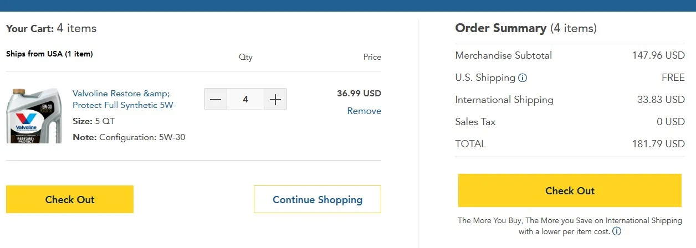Screen dimensions: 696x248
Task: Decrease quantity with the minus button
Action: point(216,100)
